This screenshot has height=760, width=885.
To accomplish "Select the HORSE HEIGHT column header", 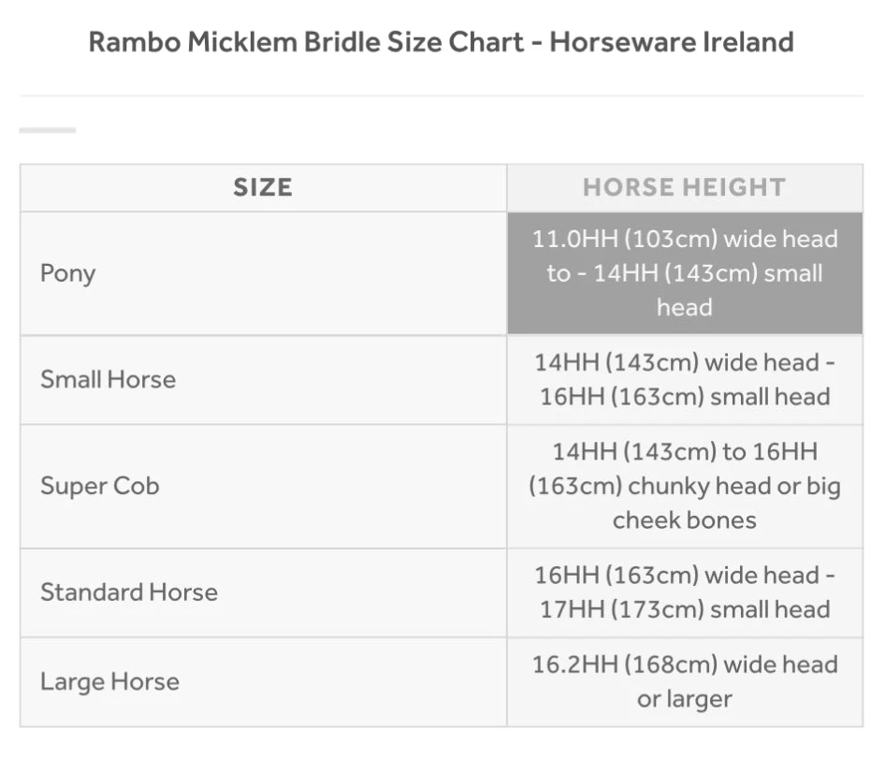I will click(684, 187).
